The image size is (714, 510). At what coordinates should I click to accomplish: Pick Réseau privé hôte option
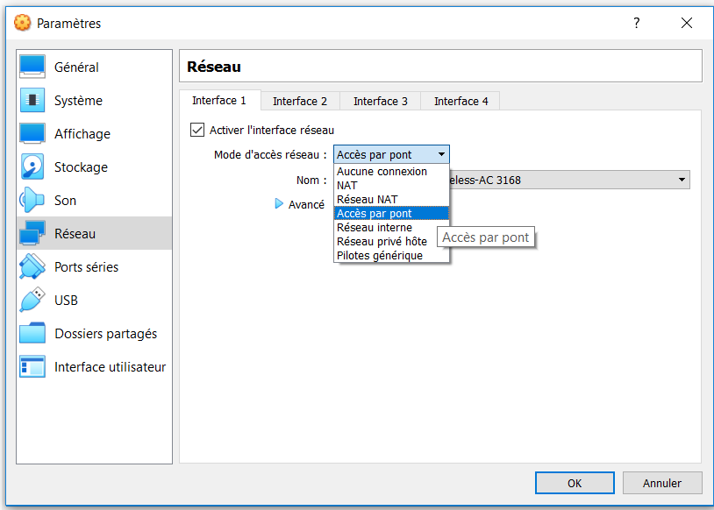point(382,241)
